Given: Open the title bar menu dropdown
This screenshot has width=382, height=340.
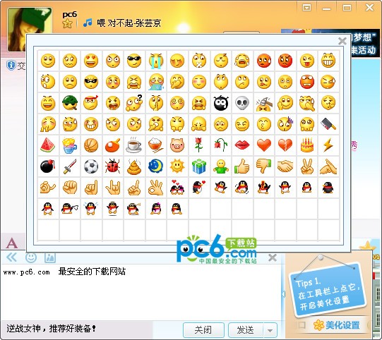Looking at the screenshot, I should pyautogui.click(x=306, y=8).
